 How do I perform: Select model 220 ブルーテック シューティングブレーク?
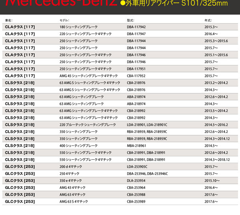88,125
